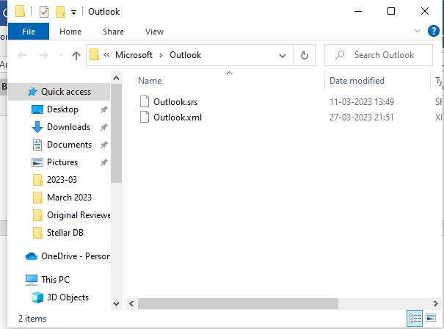Switch to Details view layout
444x329 pixels.
click(415, 318)
